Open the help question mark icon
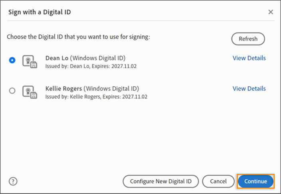Viewport: 281px width, 194px height. coord(13,181)
